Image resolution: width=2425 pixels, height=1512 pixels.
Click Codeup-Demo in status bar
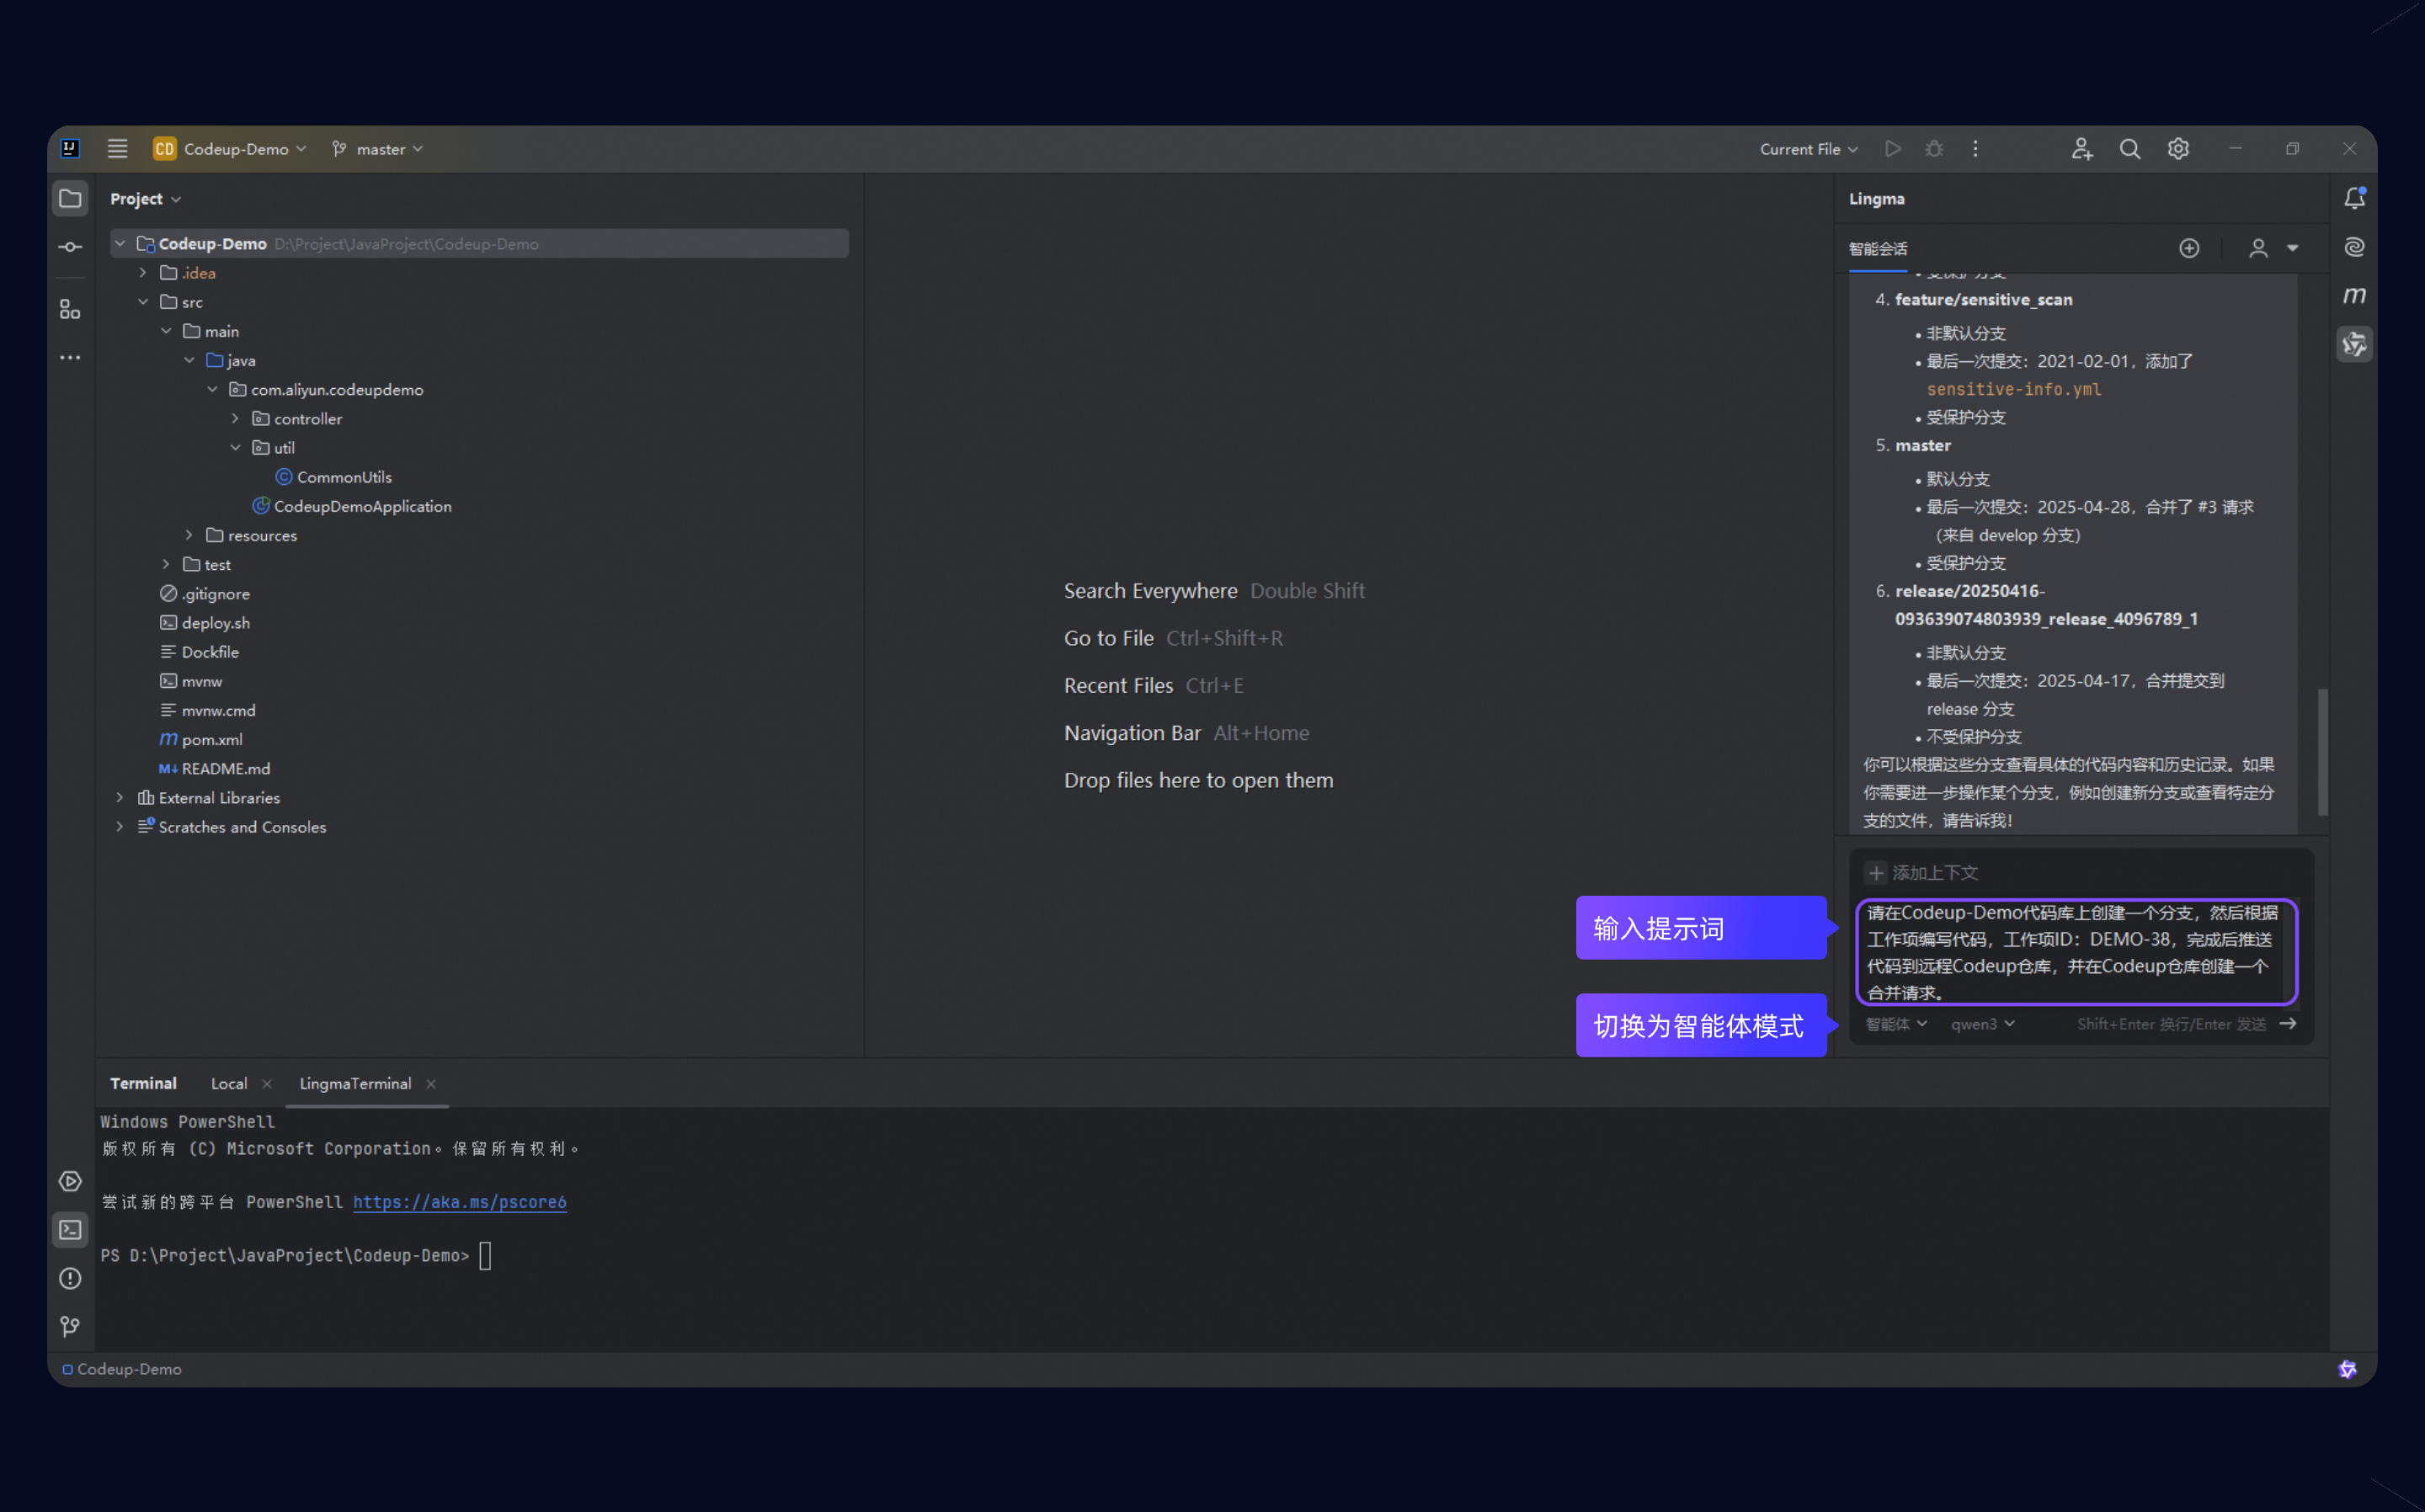click(122, 1369)
